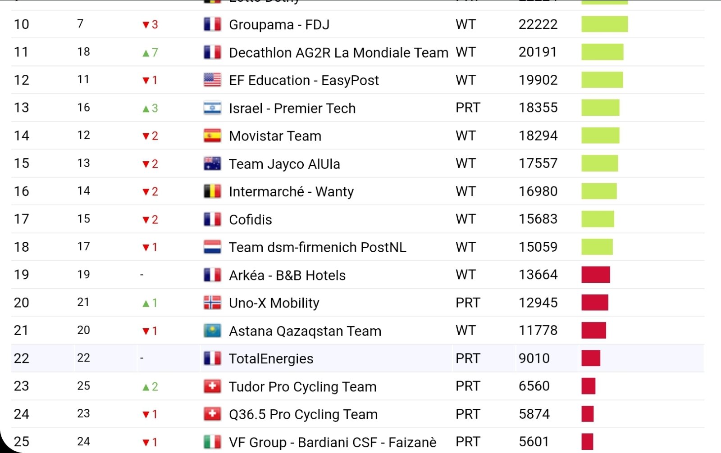Click the Spanish flag beside Movistar Team
The height and width of the screenshot is (453, 721).
click(x=212, y=136)
